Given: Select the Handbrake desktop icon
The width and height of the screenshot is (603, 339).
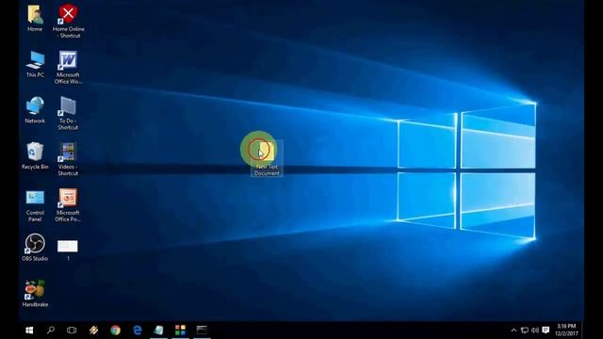Looking at the screenshot, I should [x=35, y=289].
